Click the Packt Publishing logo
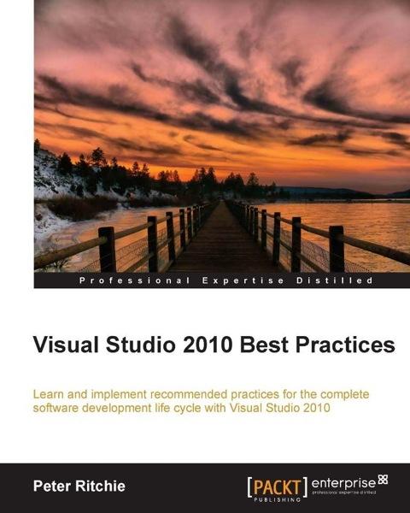Screen dimensions: 410x513 (278, 489)
